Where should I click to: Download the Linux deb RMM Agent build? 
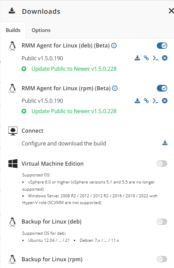coord(137,58)
